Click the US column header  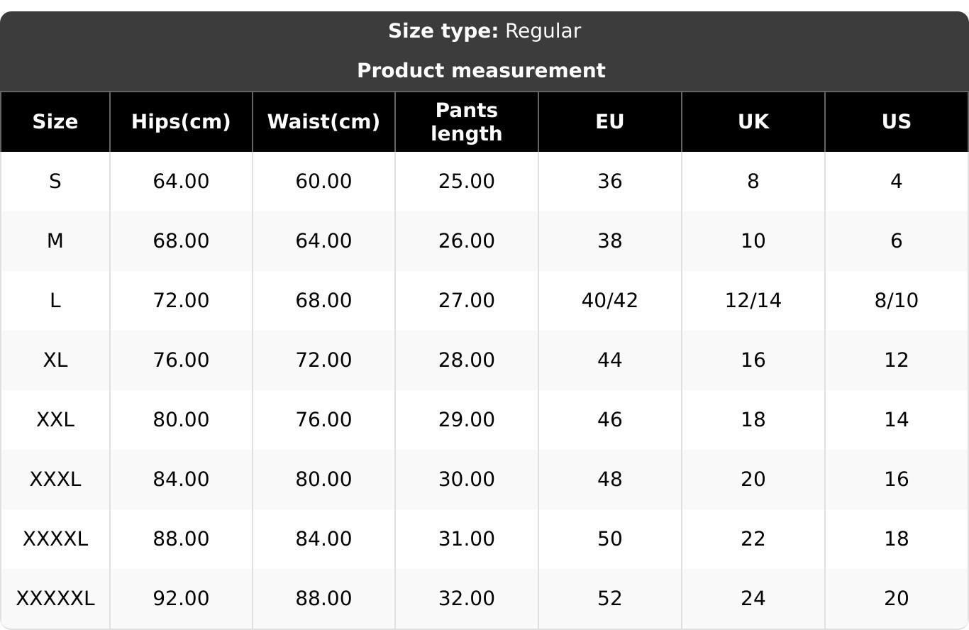click(x=896, y=122)
